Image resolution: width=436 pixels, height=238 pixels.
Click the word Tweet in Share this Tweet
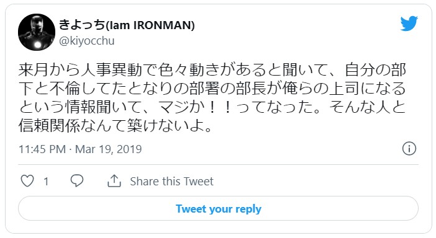(x=198, y=182)
